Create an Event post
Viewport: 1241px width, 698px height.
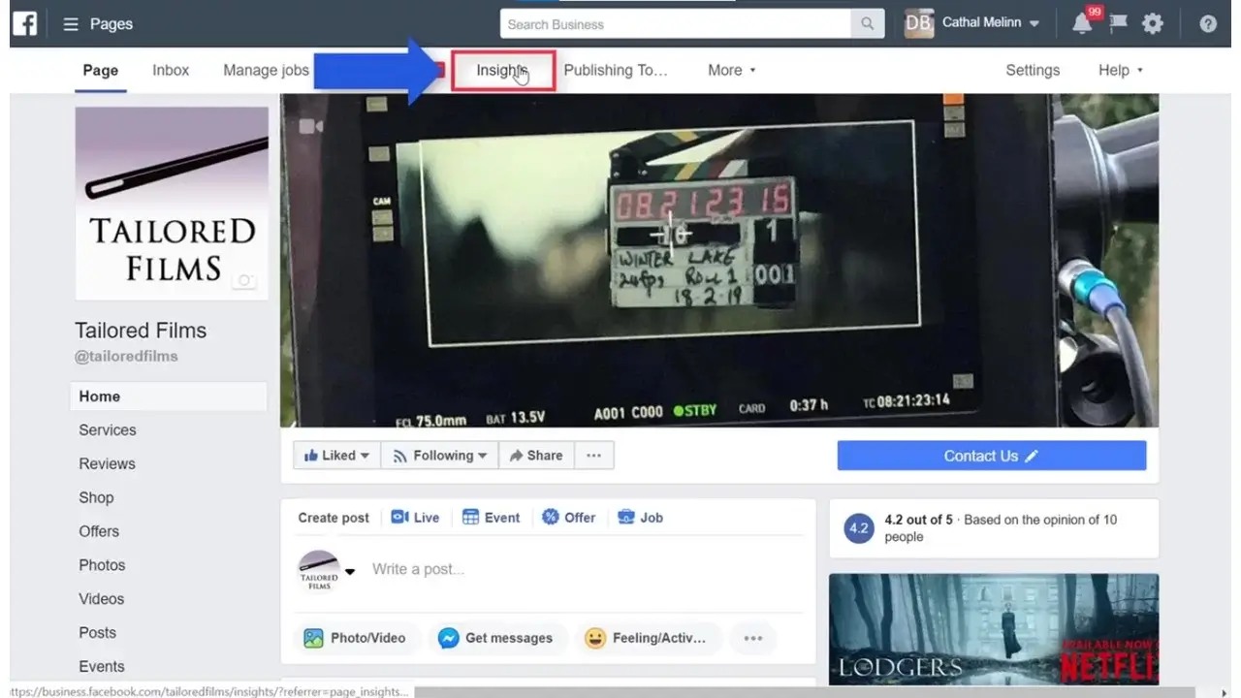coord(491,518)
